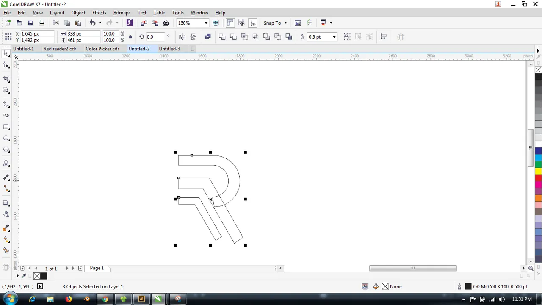Select the Parallel Dimension tool
The height and width of the screenshot is (305, 542).
tap(6, 177)
